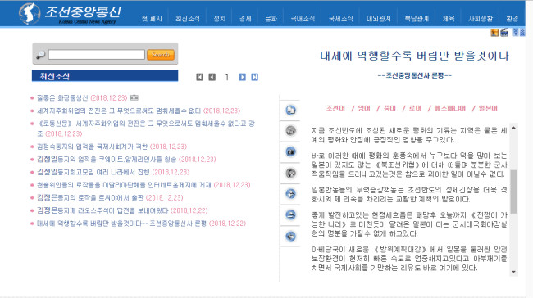Go to the next page of news list
The width and height of the screenshot is (533, 298).
click(x=242, y=77)
